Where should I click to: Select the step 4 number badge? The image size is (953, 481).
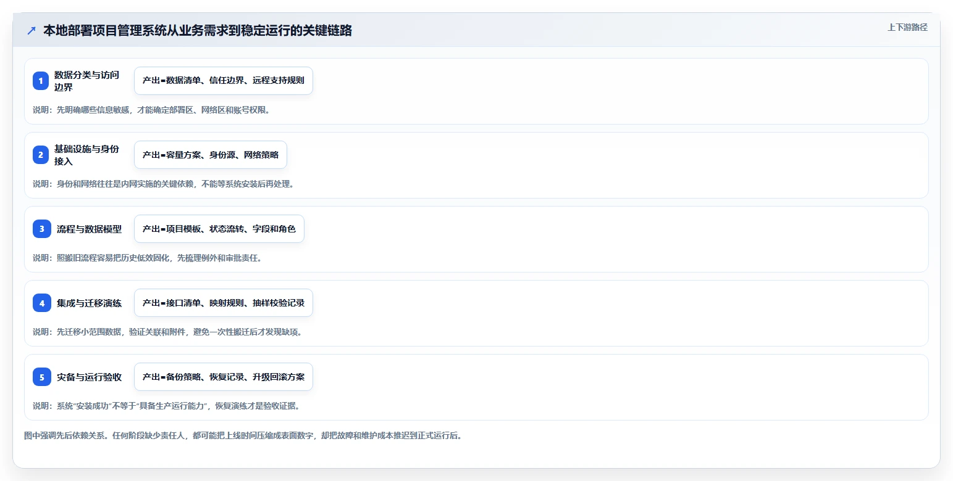(42, 303)
